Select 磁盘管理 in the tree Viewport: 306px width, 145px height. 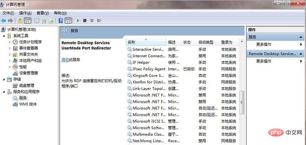[x=26, y=86]
